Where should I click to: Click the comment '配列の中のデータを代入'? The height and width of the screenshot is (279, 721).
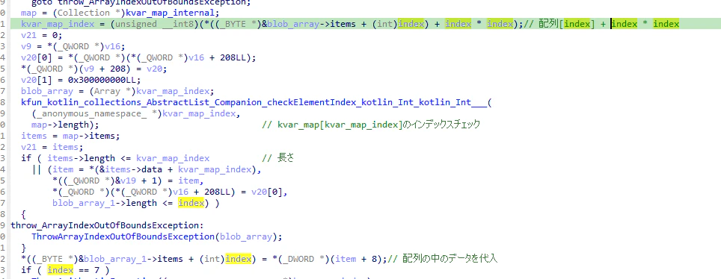coord(442,259)
